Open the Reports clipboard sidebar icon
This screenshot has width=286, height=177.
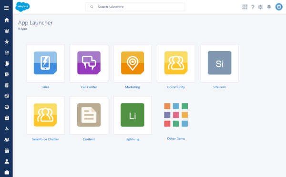[x=7, y=118]
